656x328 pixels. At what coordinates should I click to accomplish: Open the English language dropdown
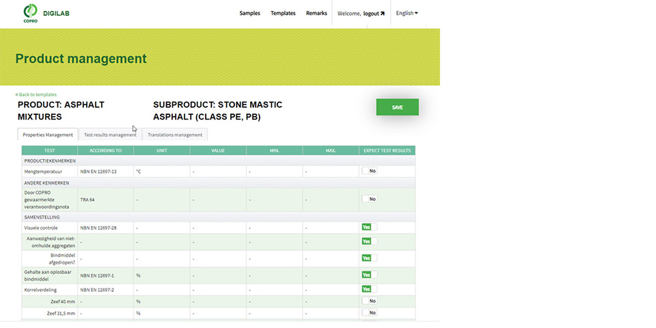coord(407,13)
